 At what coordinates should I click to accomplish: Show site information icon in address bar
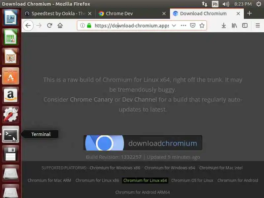[82, 25]
